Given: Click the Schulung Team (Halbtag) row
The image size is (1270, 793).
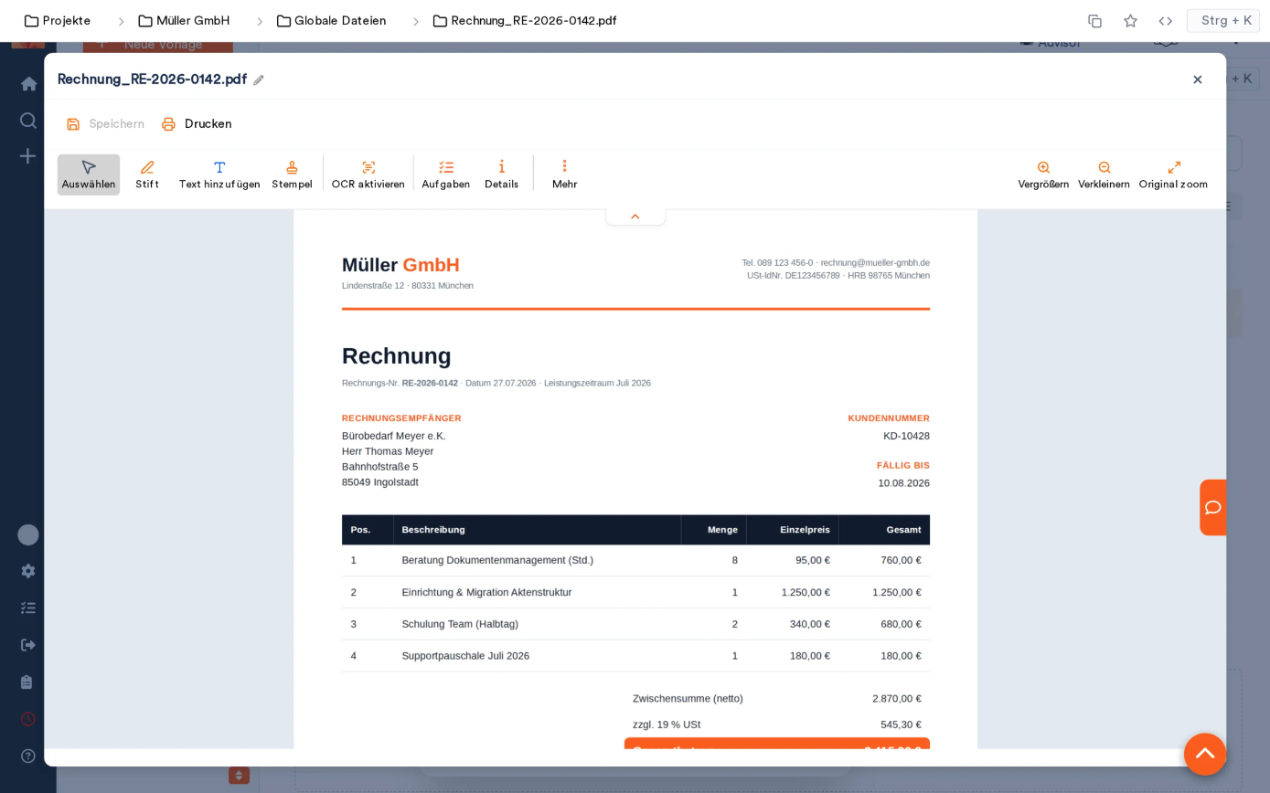Looking at the screenshot, I should coord(635,624).
